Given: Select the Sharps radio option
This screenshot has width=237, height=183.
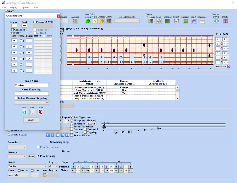Looking at the screenshot, I should tap(72, 121).
